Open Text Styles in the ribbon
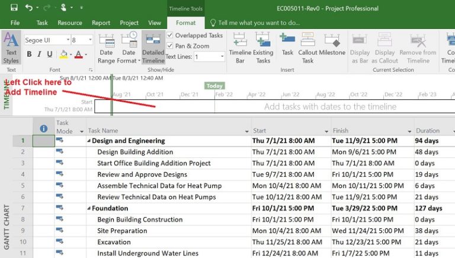455x258 pixels. [11, 48]
